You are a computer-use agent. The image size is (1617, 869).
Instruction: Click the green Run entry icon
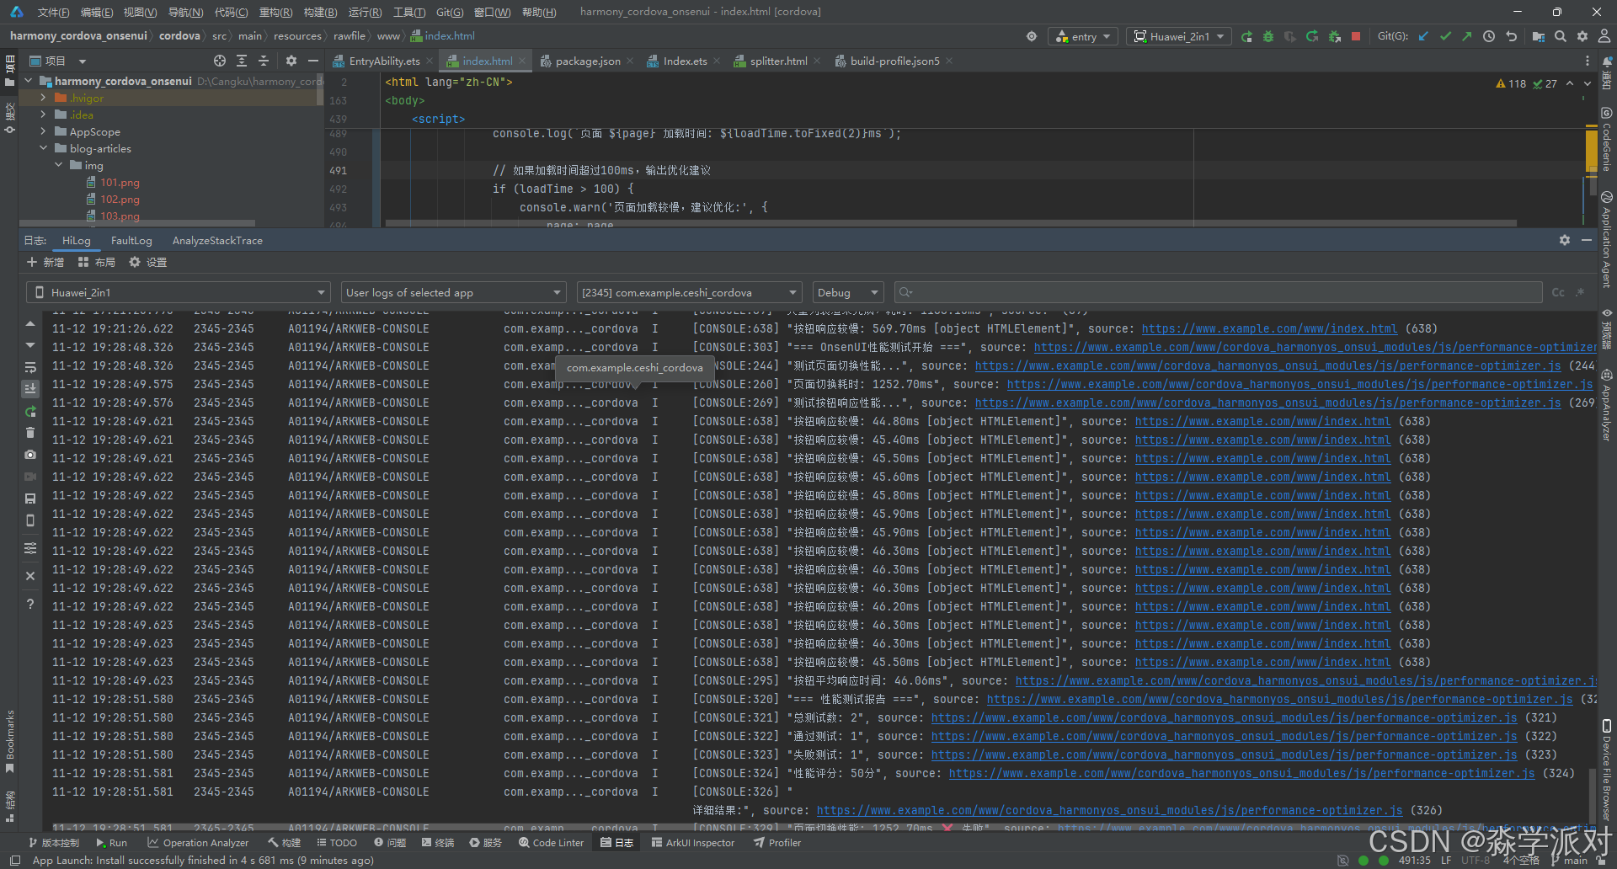pos(1246,36)
